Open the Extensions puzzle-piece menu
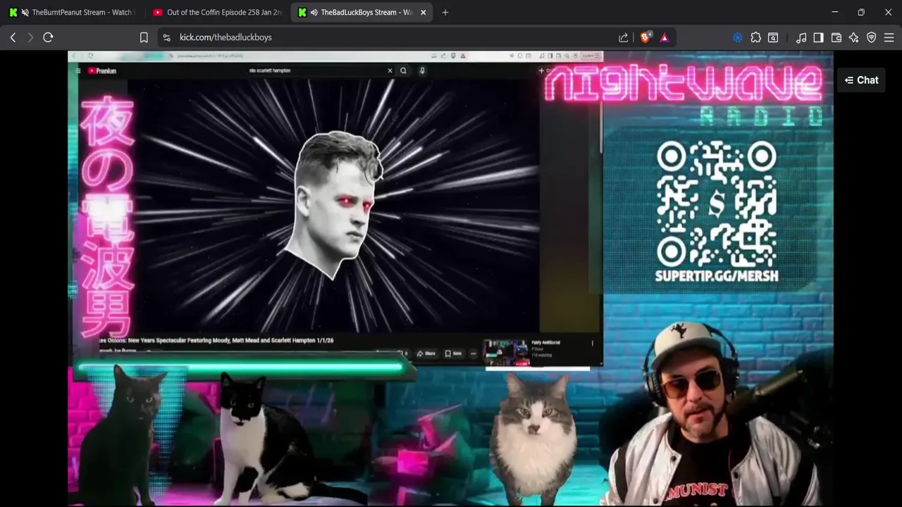 755,37
